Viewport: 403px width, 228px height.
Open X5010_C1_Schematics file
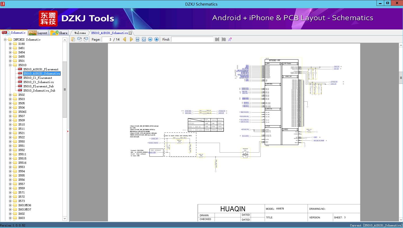pos(38,82)
